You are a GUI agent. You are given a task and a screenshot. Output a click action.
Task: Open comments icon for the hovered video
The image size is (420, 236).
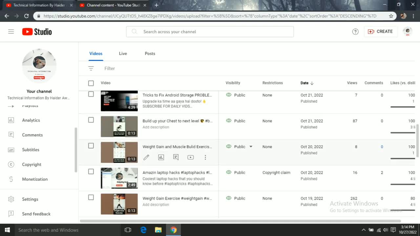[x=176, y=157]
